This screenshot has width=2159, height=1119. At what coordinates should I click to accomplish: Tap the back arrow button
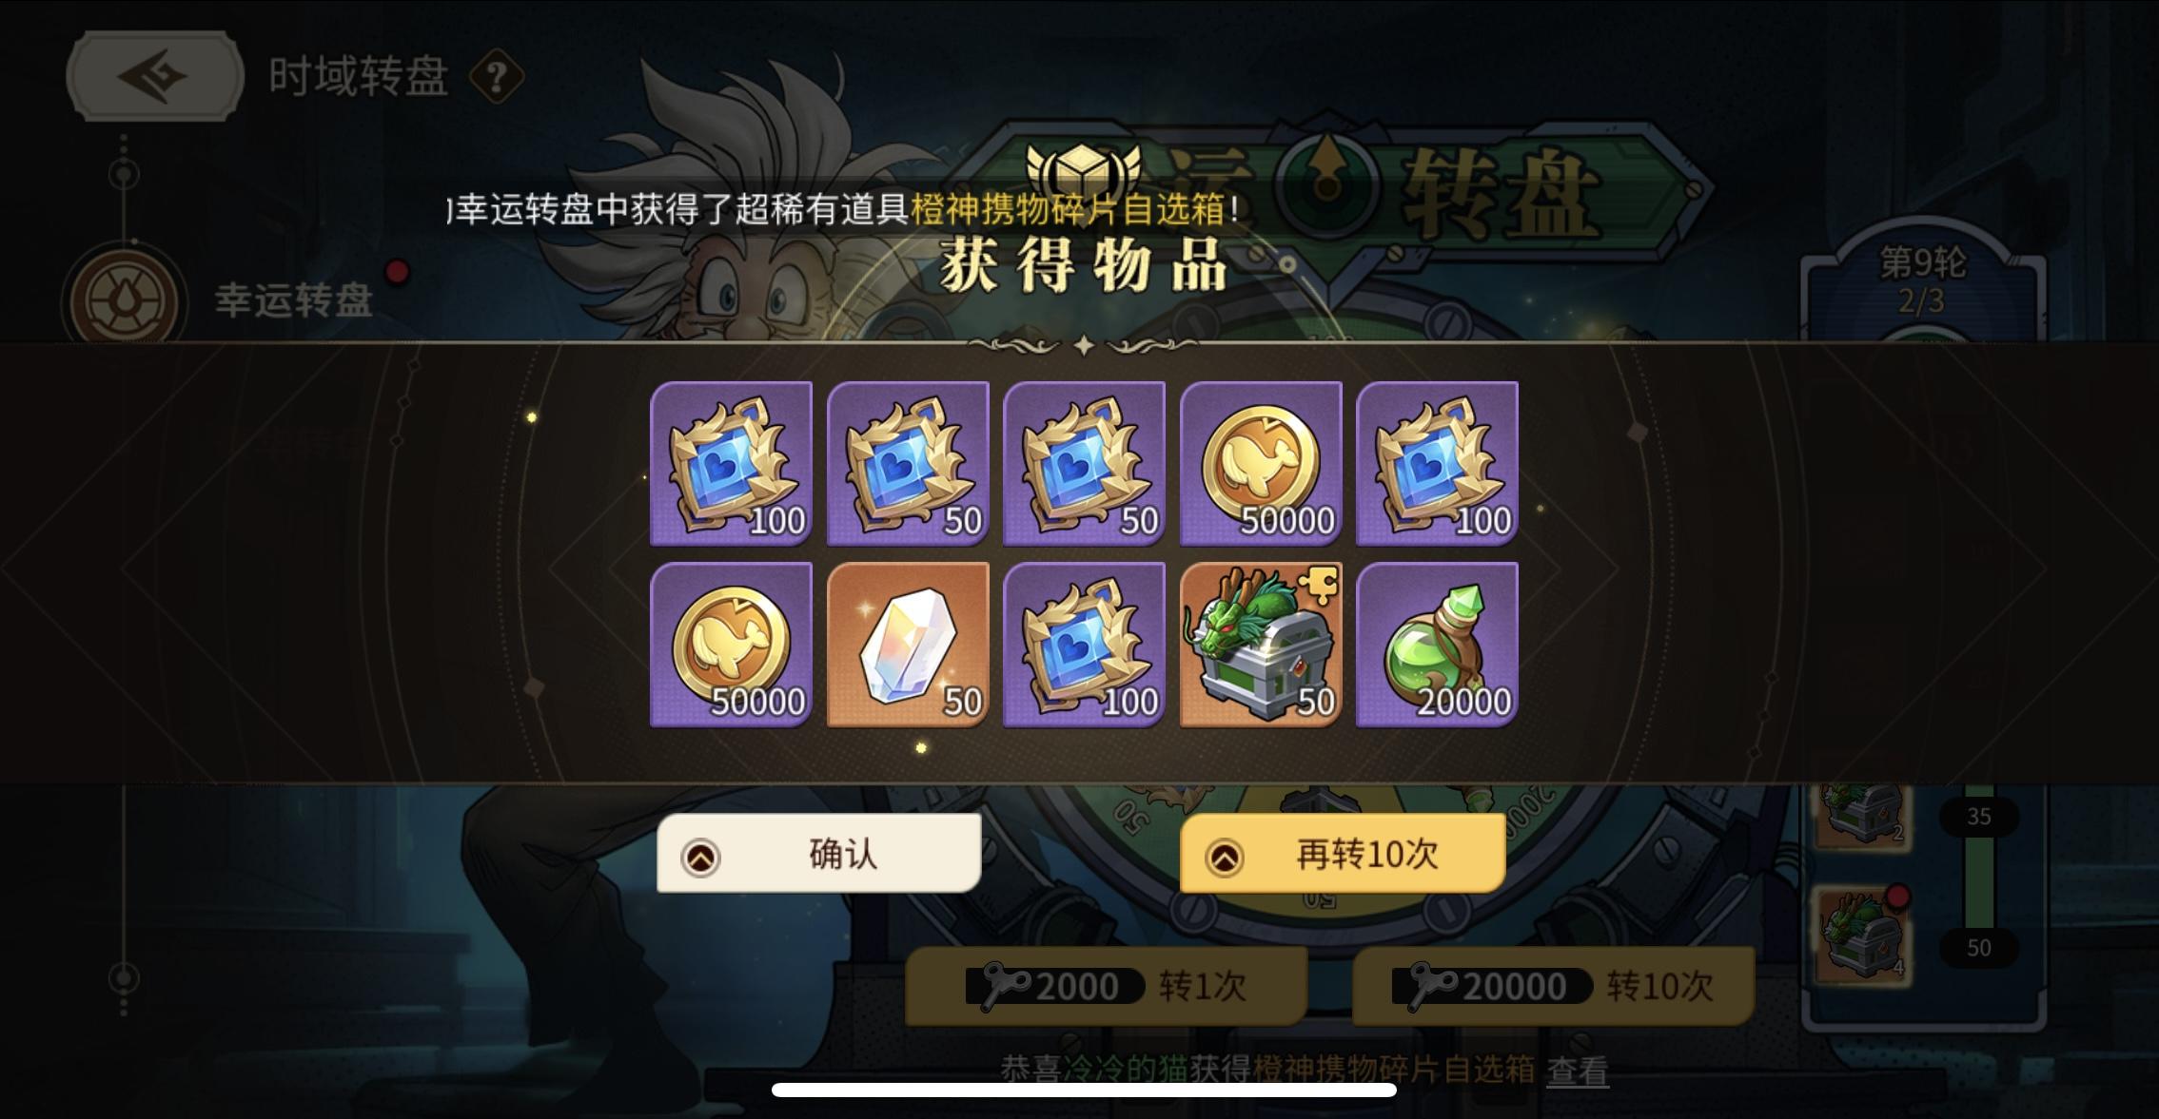coord(154,77)
